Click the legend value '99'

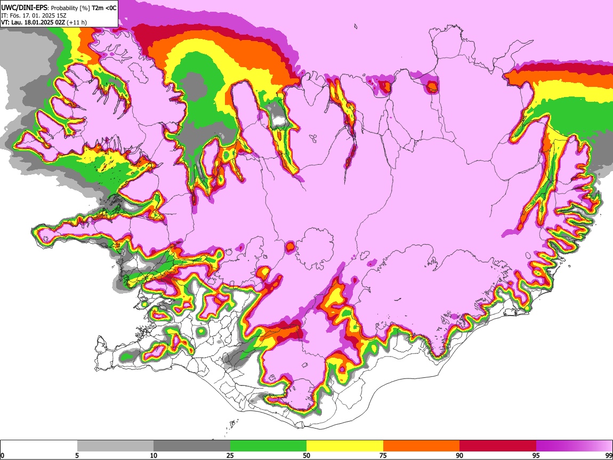608,455
